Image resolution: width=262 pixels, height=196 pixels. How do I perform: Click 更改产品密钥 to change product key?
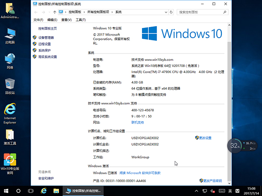pyautogui.click(x=210, y=180)
